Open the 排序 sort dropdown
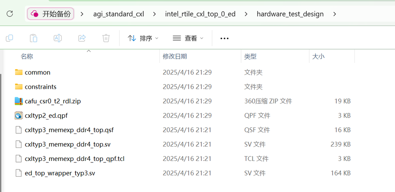This screenshot has height=192, width=395. pyautogui.click(x=143, y=38)
